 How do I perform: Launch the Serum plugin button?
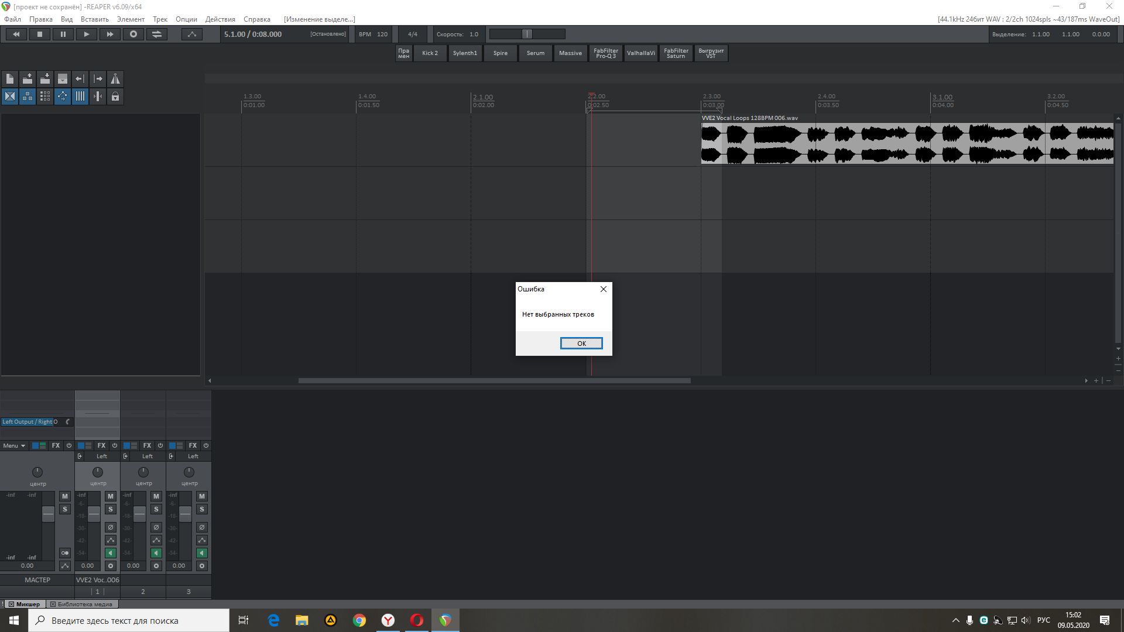[535, 53]
